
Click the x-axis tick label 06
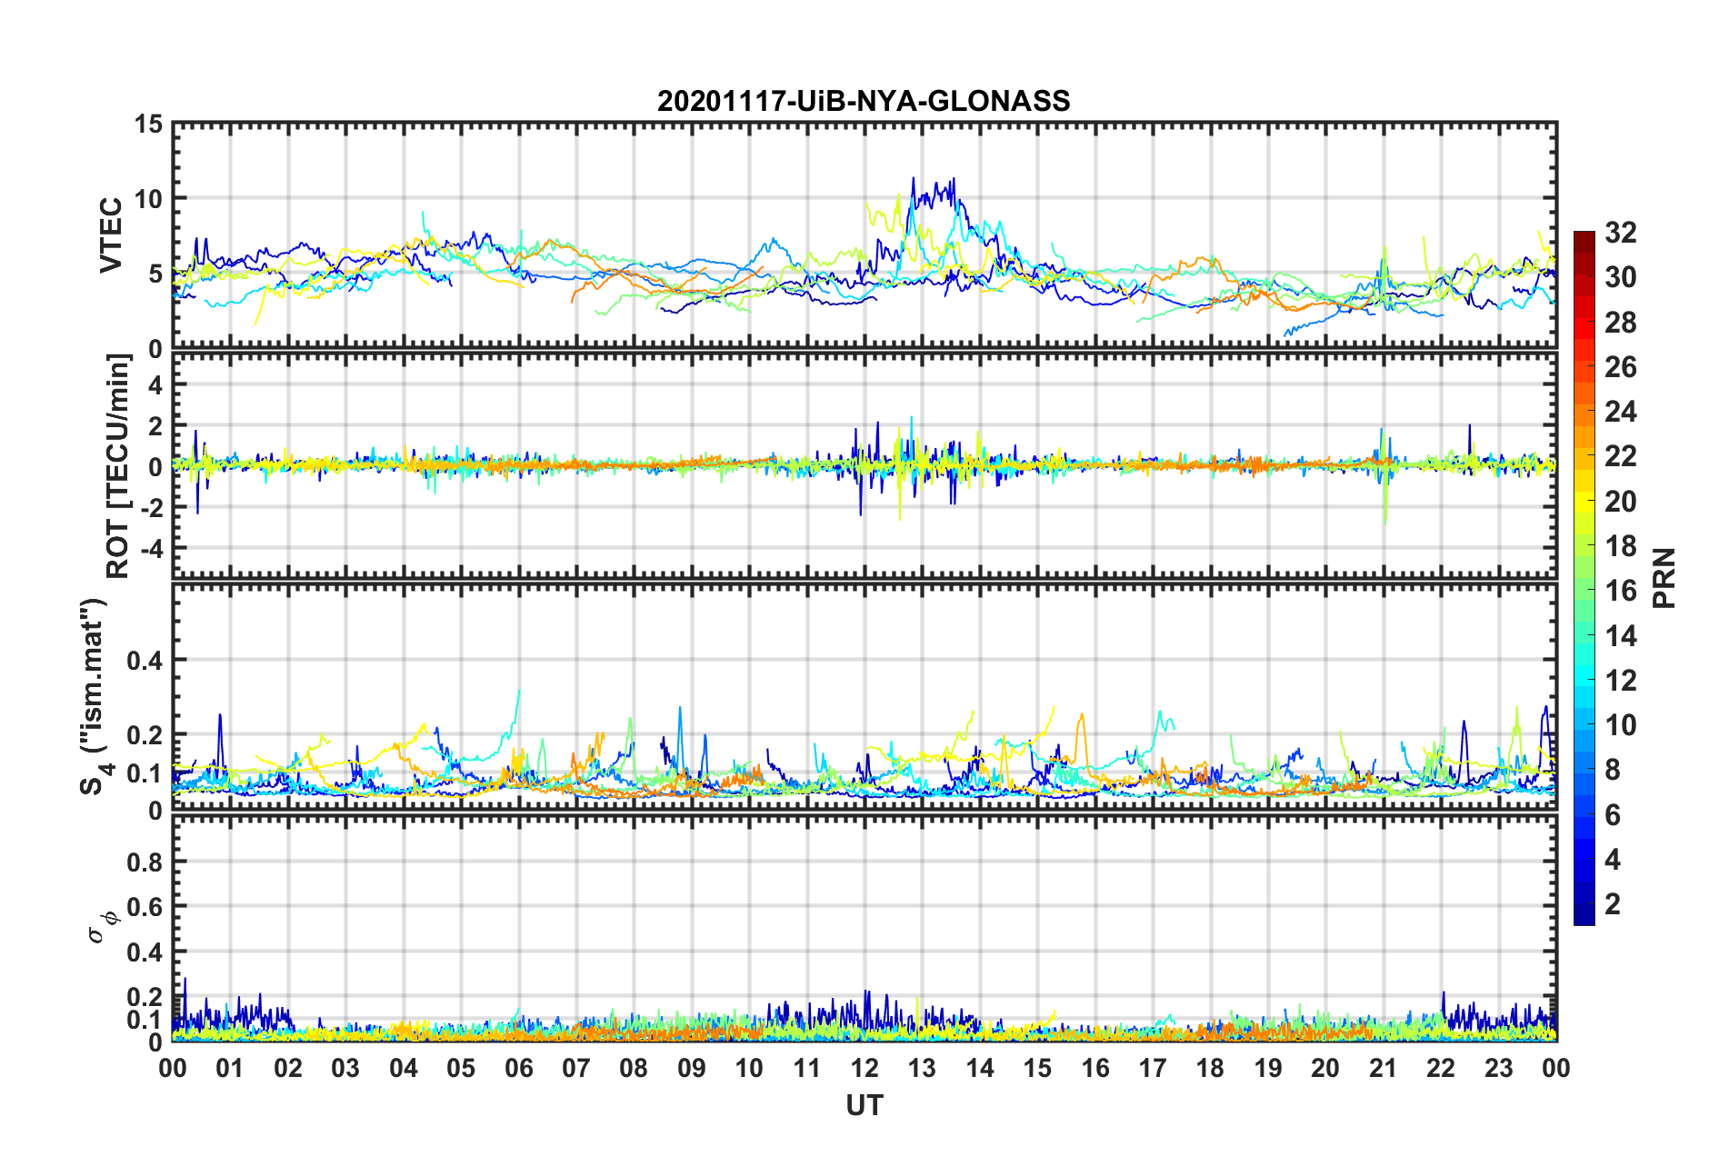(x=518, y=1067)
